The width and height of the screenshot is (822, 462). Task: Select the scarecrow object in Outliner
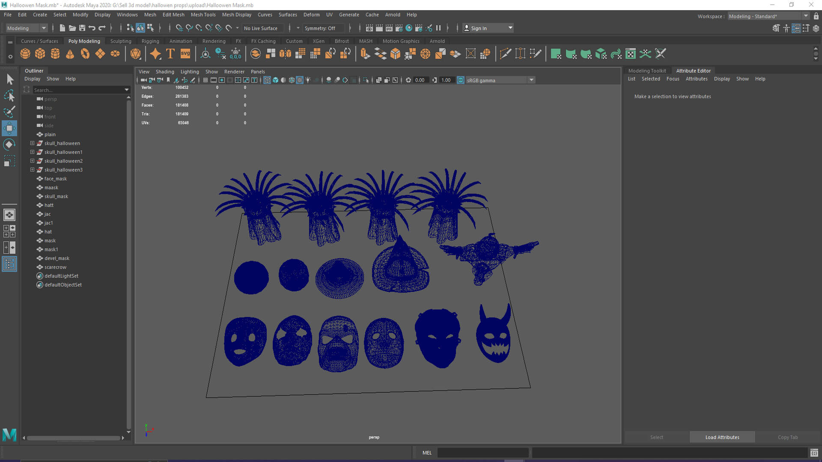[55, 267]
